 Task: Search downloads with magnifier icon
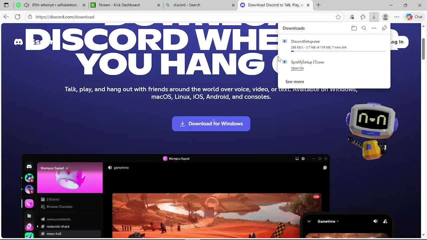click(364, 28)
